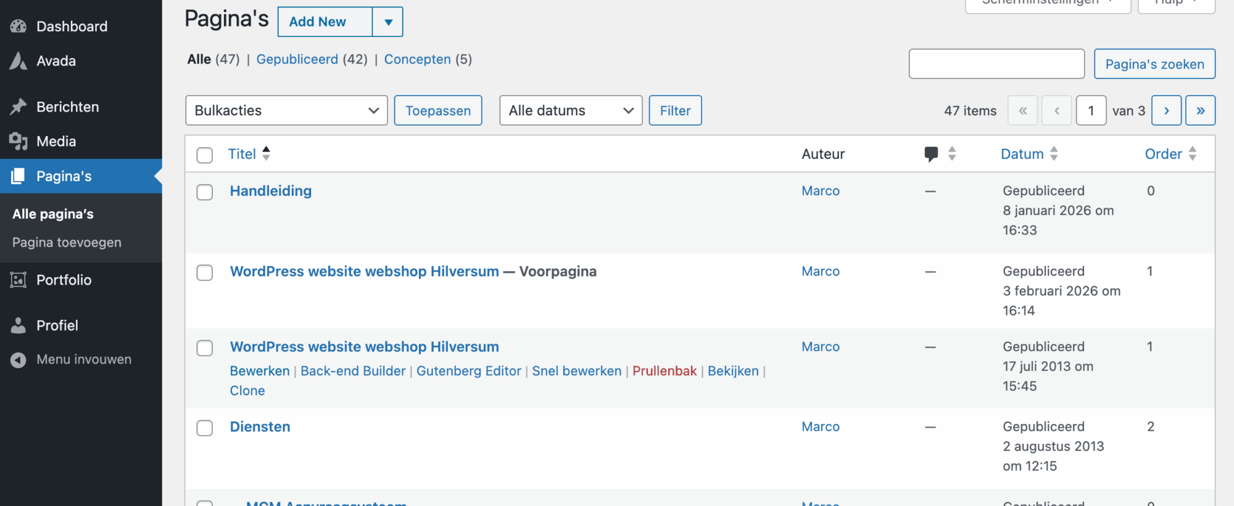Sort by Titel using sort arrows
Image resolution: width=1234 pixels, height=506 pixels.
point(266,153)
